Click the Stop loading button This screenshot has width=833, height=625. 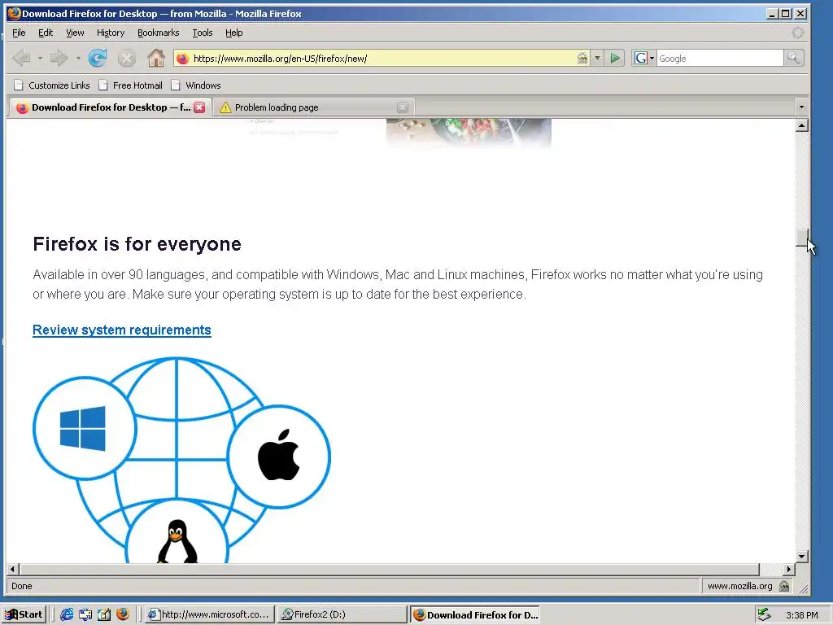tap(126, 58)
